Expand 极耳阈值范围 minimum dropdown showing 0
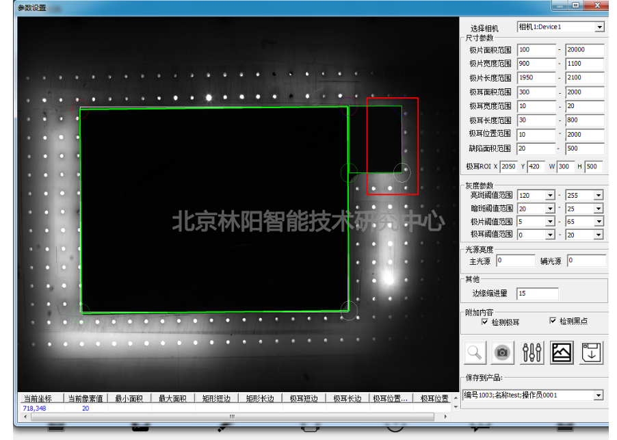Image resolution: width=617 pixels, height=440 pixels. [x=550, y=235]
